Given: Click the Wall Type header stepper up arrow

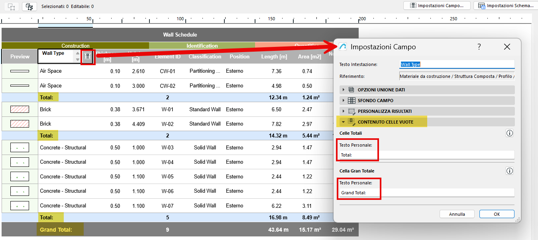Looking at the screenshot, I should (x=78, y=53).
